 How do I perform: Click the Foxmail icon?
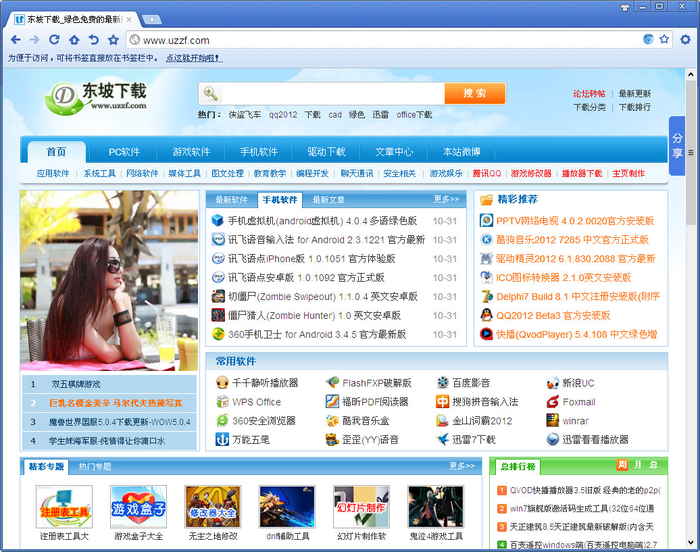pos(553,401)
